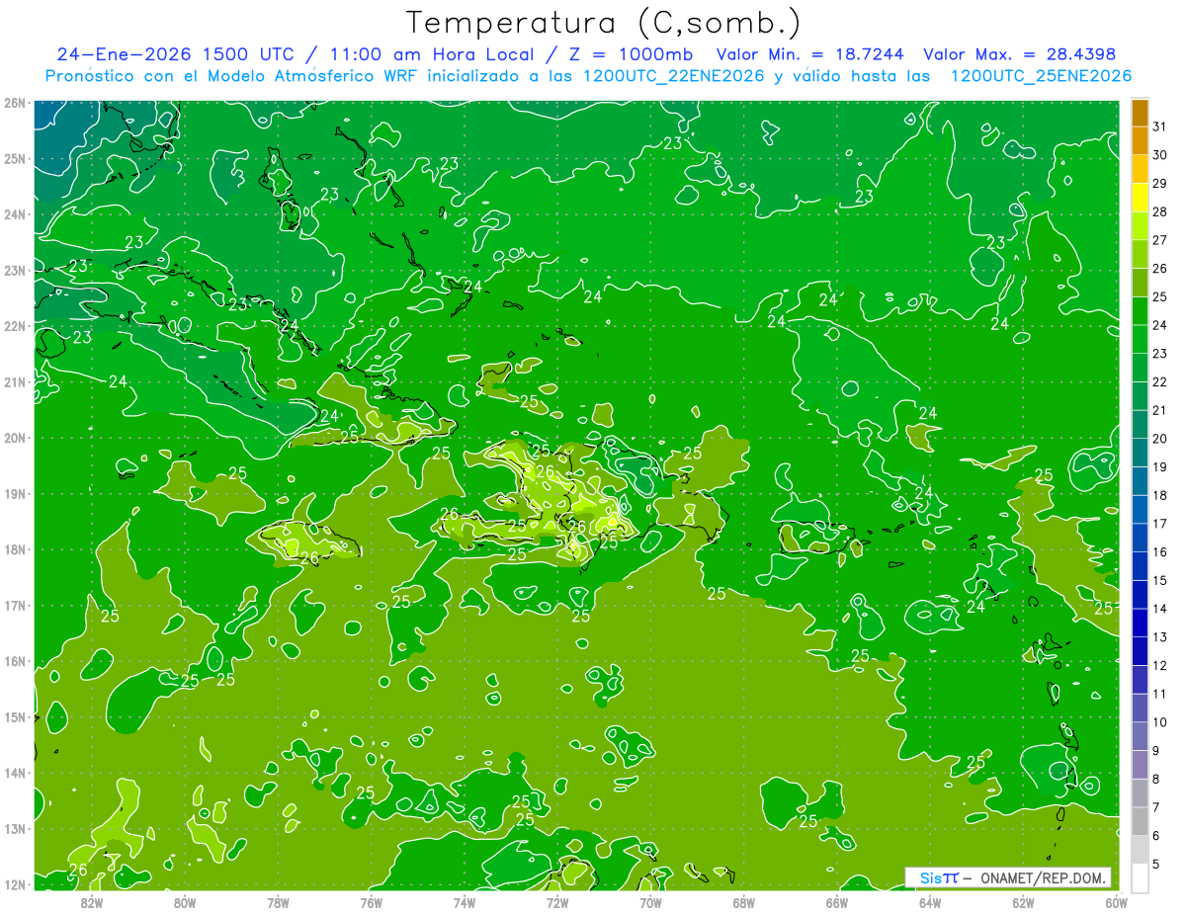1186x916 pixels.
Task: Click the longitude label '74W'
Action: pyautogui.click(x=465, y=901)
